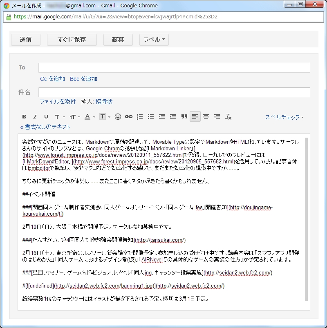The height and width of the screenshot is (328, 327).
Task: Toggle italic formatting
Action: tap(35, 116)
